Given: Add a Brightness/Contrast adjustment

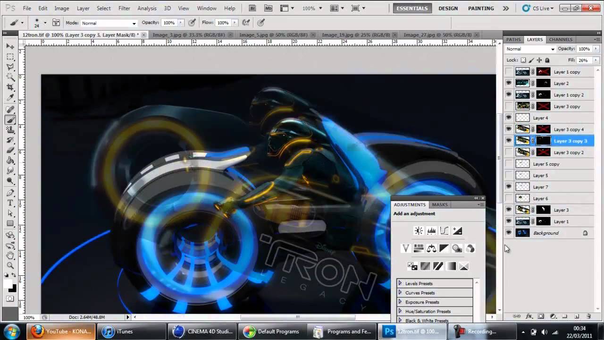Looking at the screenshot, I should tap(419, 231).
